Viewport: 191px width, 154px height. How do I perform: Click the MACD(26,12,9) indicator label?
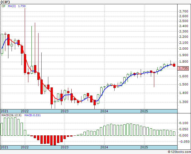[x=11, y=115]
